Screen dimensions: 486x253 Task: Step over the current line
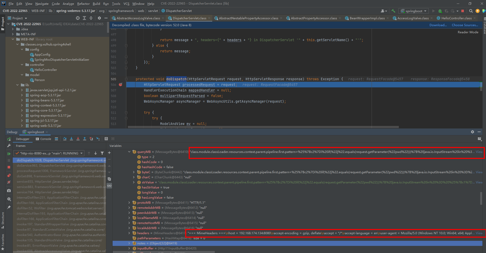pyautogui.click(x=65, y=139)
